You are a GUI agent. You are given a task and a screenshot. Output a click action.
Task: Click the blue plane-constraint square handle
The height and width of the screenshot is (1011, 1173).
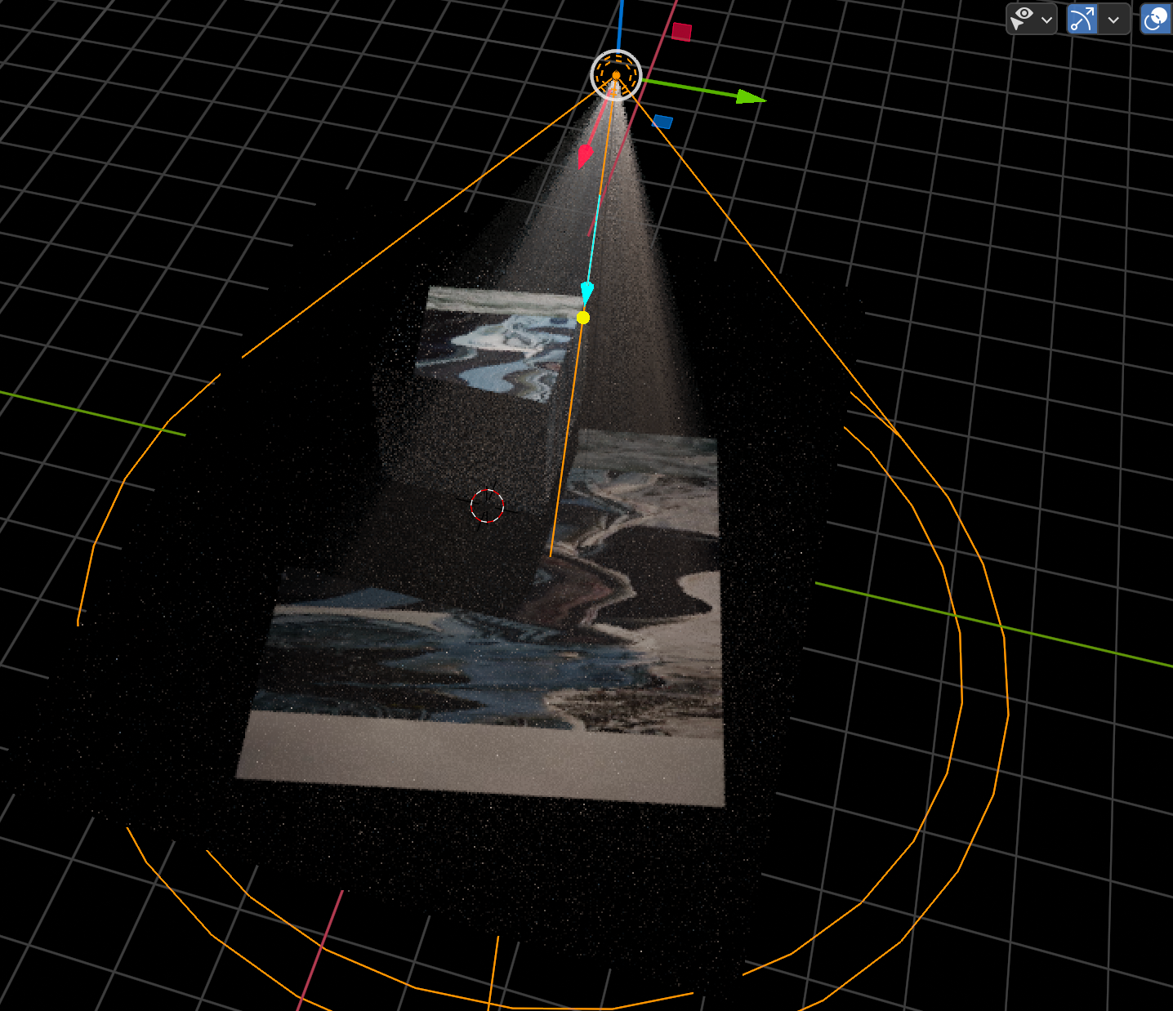coord(662,122)
